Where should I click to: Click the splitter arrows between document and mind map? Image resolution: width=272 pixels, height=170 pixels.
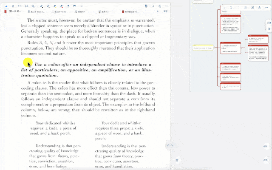(170, 145)
